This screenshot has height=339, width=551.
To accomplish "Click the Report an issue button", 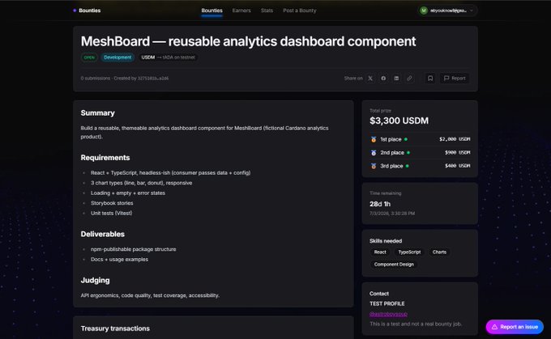I will click(515, 327).
